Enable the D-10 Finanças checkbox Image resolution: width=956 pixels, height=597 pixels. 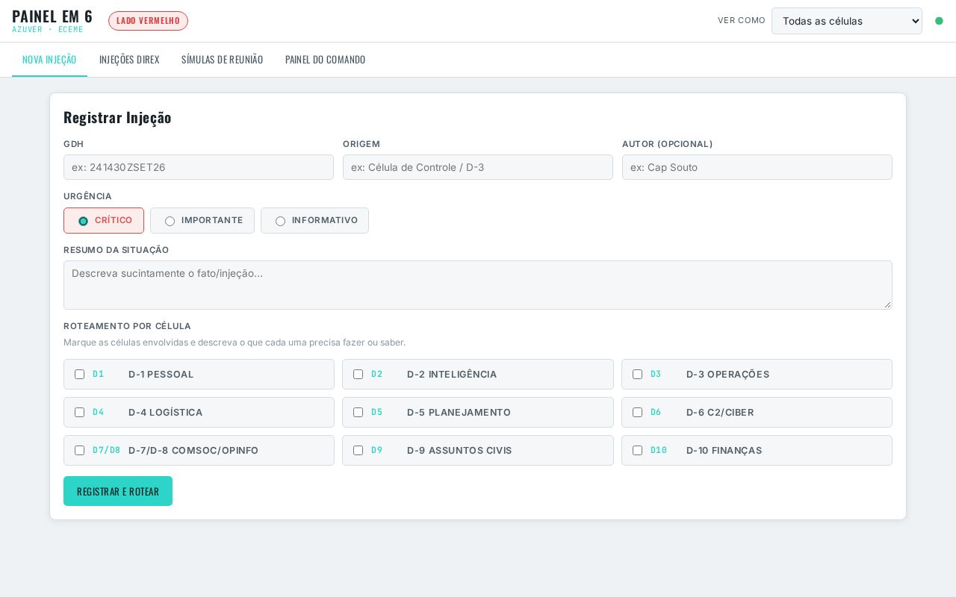click(x=637, y=451)
